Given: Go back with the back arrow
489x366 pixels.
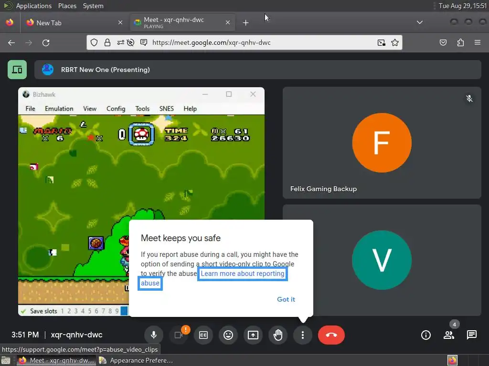Looking at the screenshot, I should (11, 42).
